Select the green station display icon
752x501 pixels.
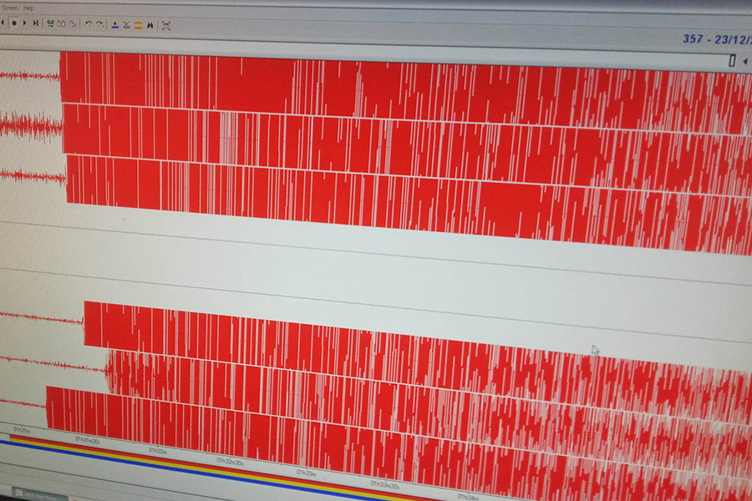tap(50, 24)
